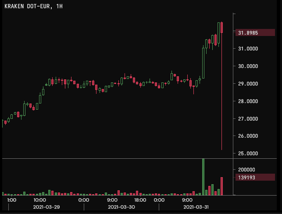Click the 26.0000 price axis label
The image size is (282, 214).
(x=248, y=136)
